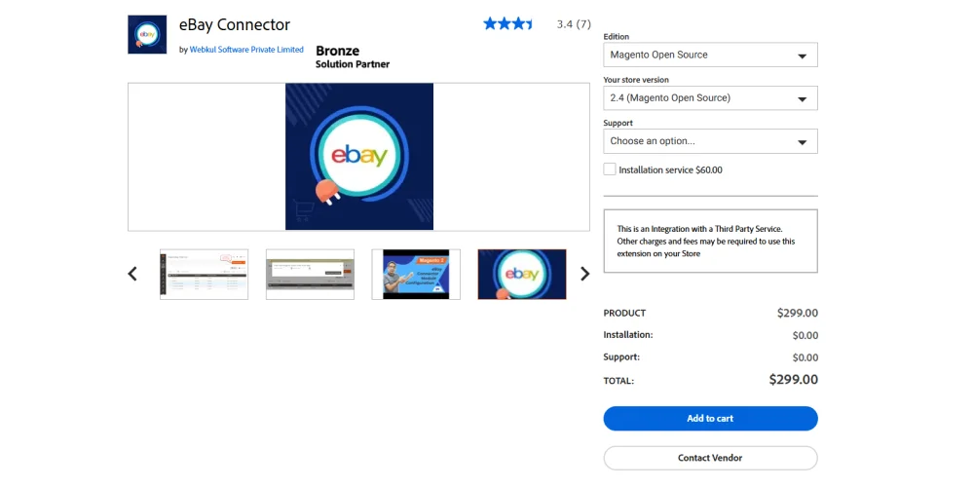Image resolution: width=974 pixels, height=487 pixels.
Task: Click the star rating icons
Action: 508,24
